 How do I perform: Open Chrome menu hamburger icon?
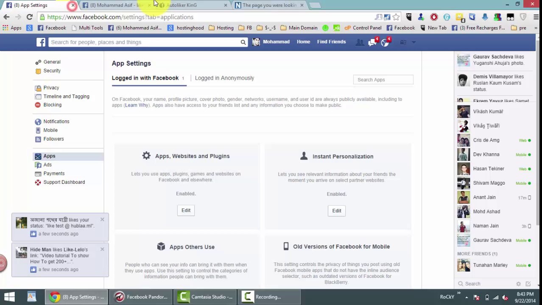tap(536, 17)
